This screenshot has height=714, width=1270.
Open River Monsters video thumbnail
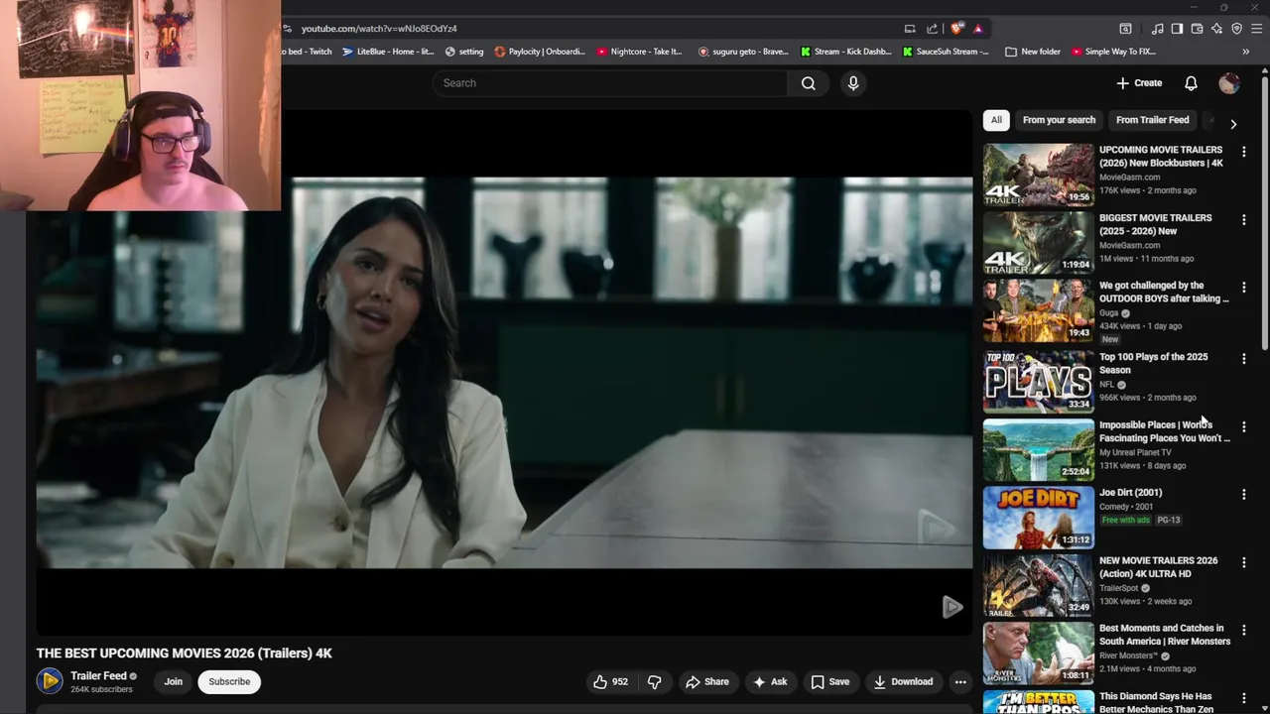click(x=1039, y=654)
